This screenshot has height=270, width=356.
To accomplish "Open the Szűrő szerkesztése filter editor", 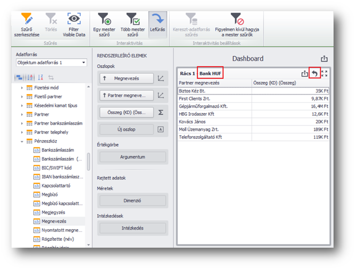I will point(27,25).
